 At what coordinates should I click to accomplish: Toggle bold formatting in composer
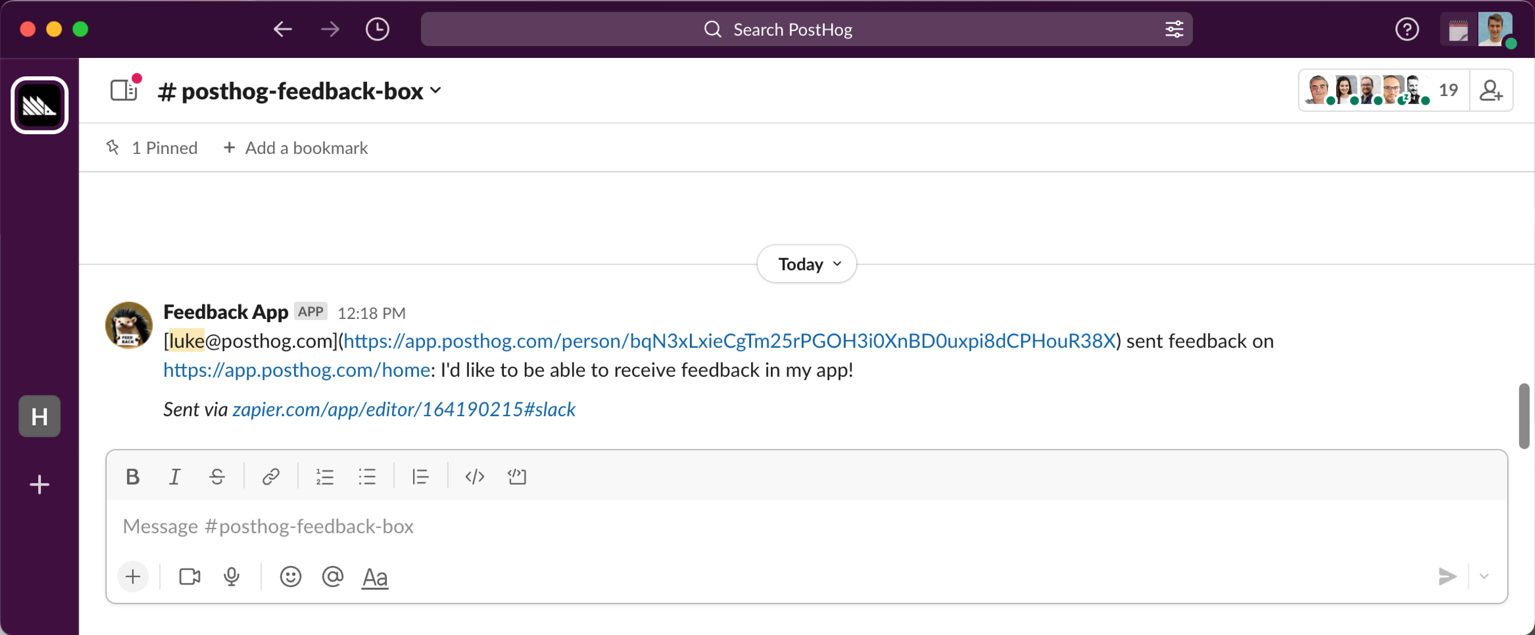pos(132,477)
